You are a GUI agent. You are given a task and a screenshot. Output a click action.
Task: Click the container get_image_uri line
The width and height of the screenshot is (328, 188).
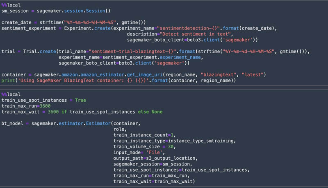coord(134,75)
